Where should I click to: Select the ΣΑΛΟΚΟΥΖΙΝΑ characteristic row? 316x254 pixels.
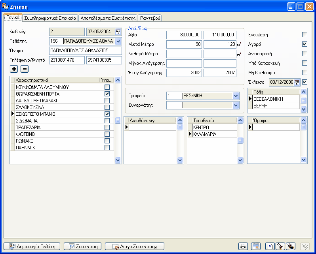(x=58, y=107)
